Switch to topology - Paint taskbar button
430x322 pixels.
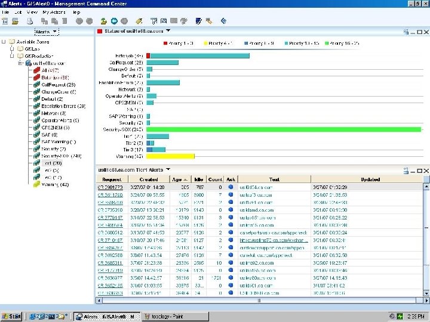click(175, 317)
